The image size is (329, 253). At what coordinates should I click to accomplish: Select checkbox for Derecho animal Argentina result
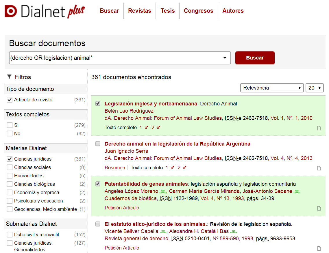coord(98,144)
